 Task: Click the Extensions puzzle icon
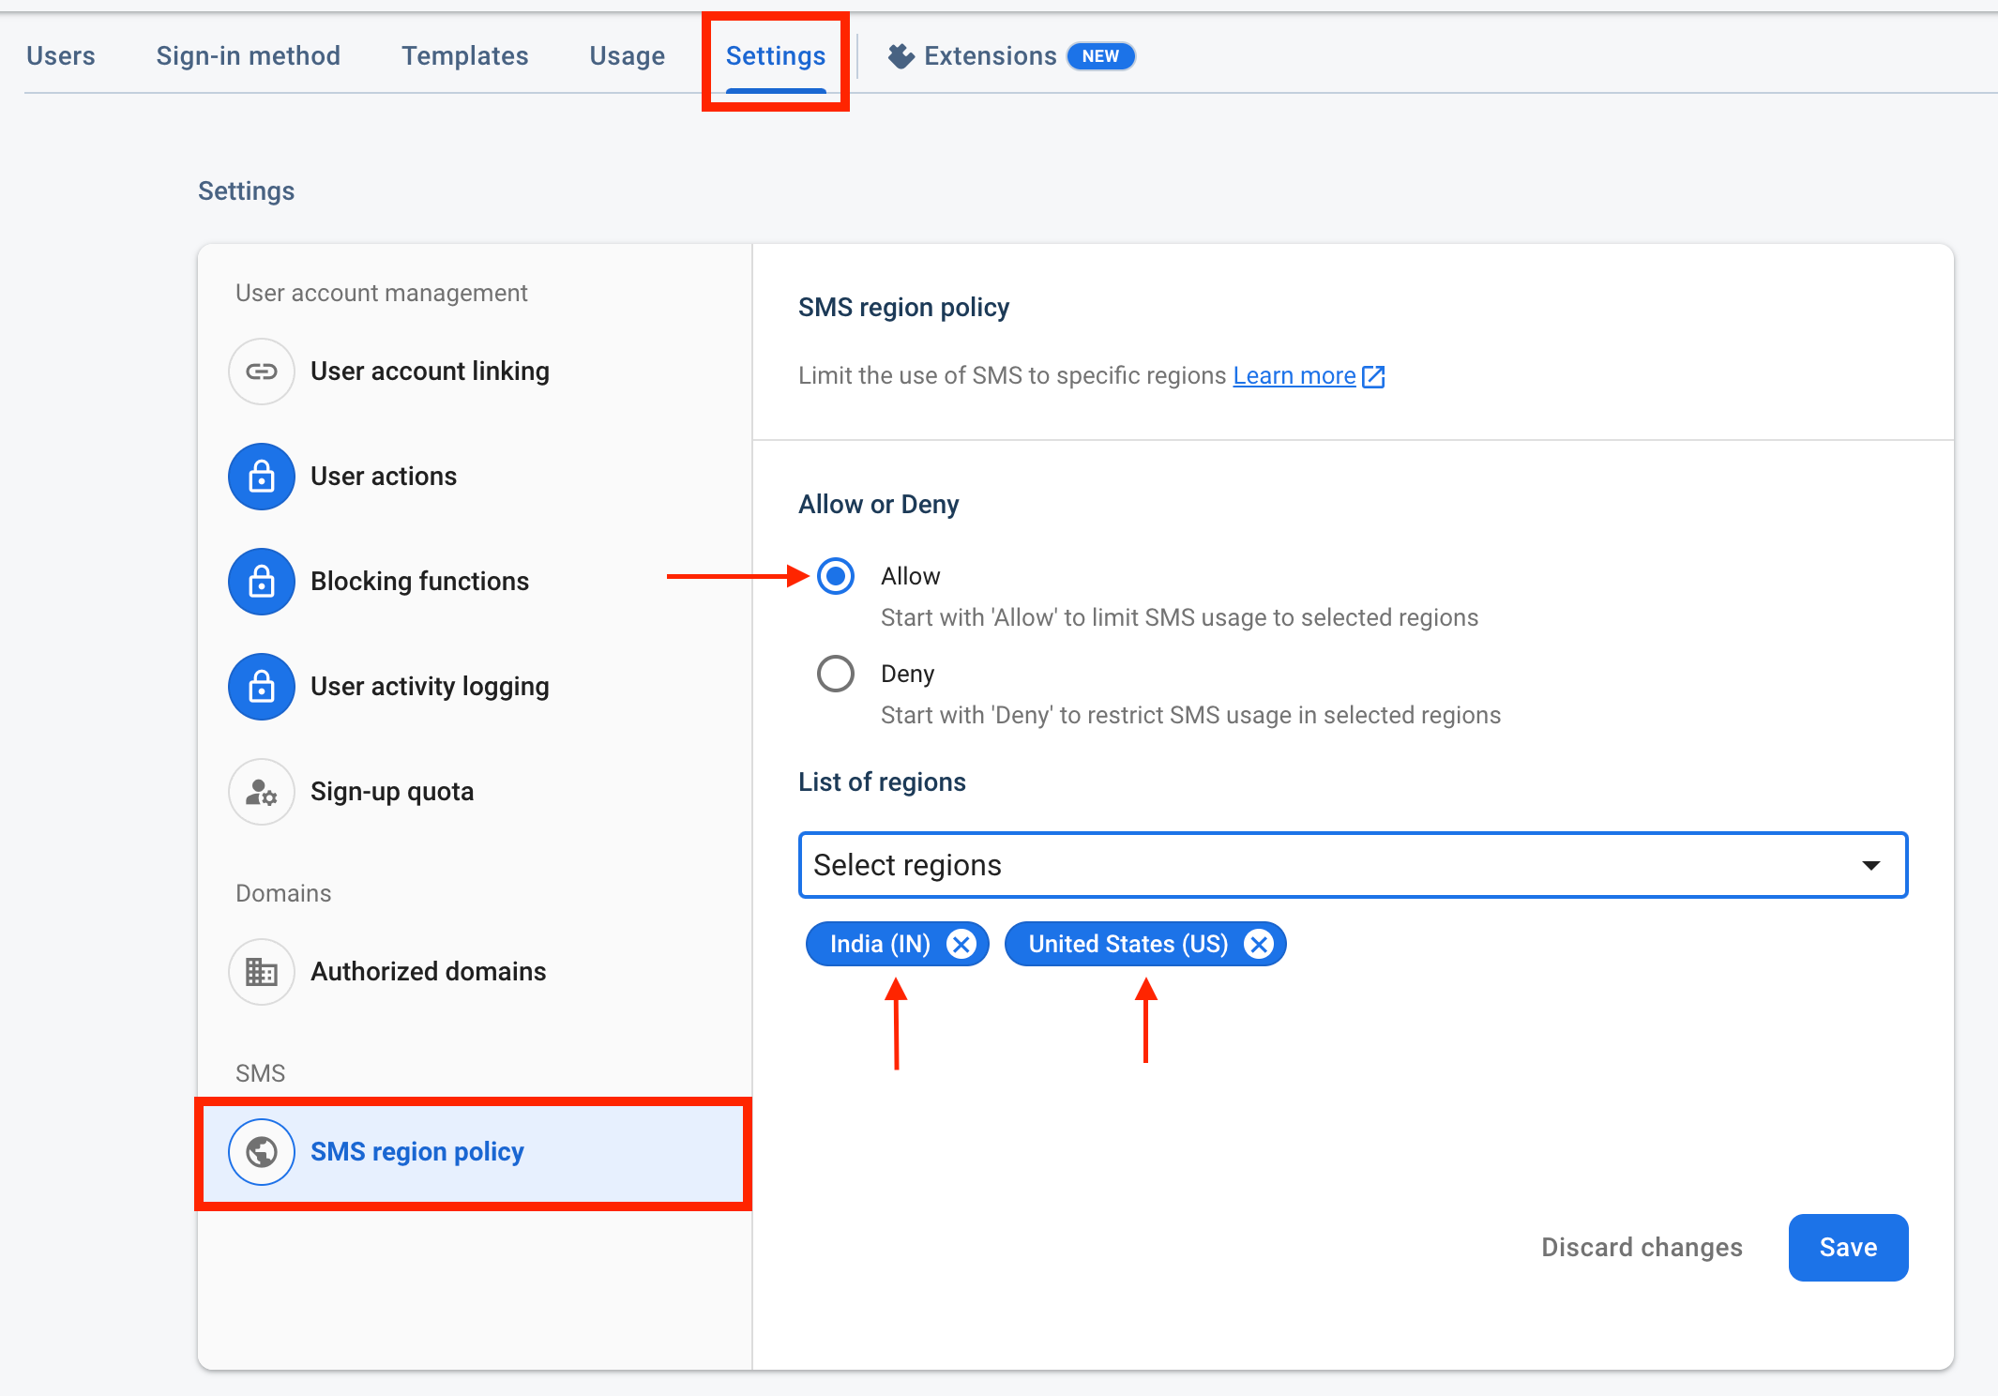coord(901,56)
